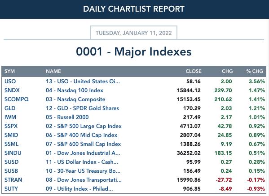Viewport: 269px width, 196px height.
Task: Open GLD - SPDR Gold Shares chart
Action: coord(82,108)
